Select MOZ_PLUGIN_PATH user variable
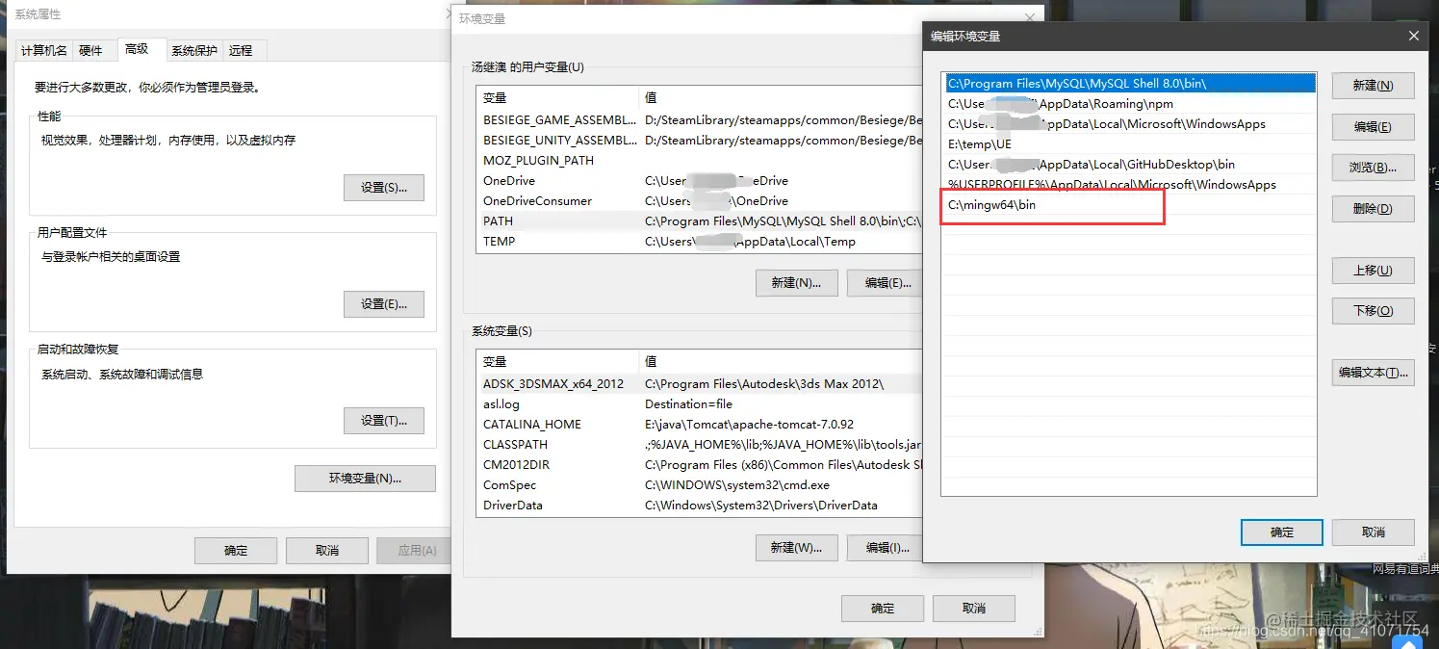 tap(700, 161)
